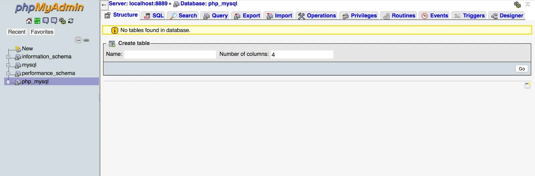Click the Create table legend icon
Viewport: 535px width, 176px height.
point(112,44)
